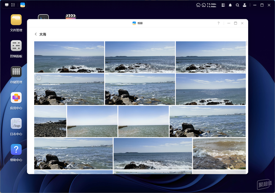This screenshot has width=275, height=193.
Task: Open the 存储管理 desktop icon
Action: coord(16,75)
